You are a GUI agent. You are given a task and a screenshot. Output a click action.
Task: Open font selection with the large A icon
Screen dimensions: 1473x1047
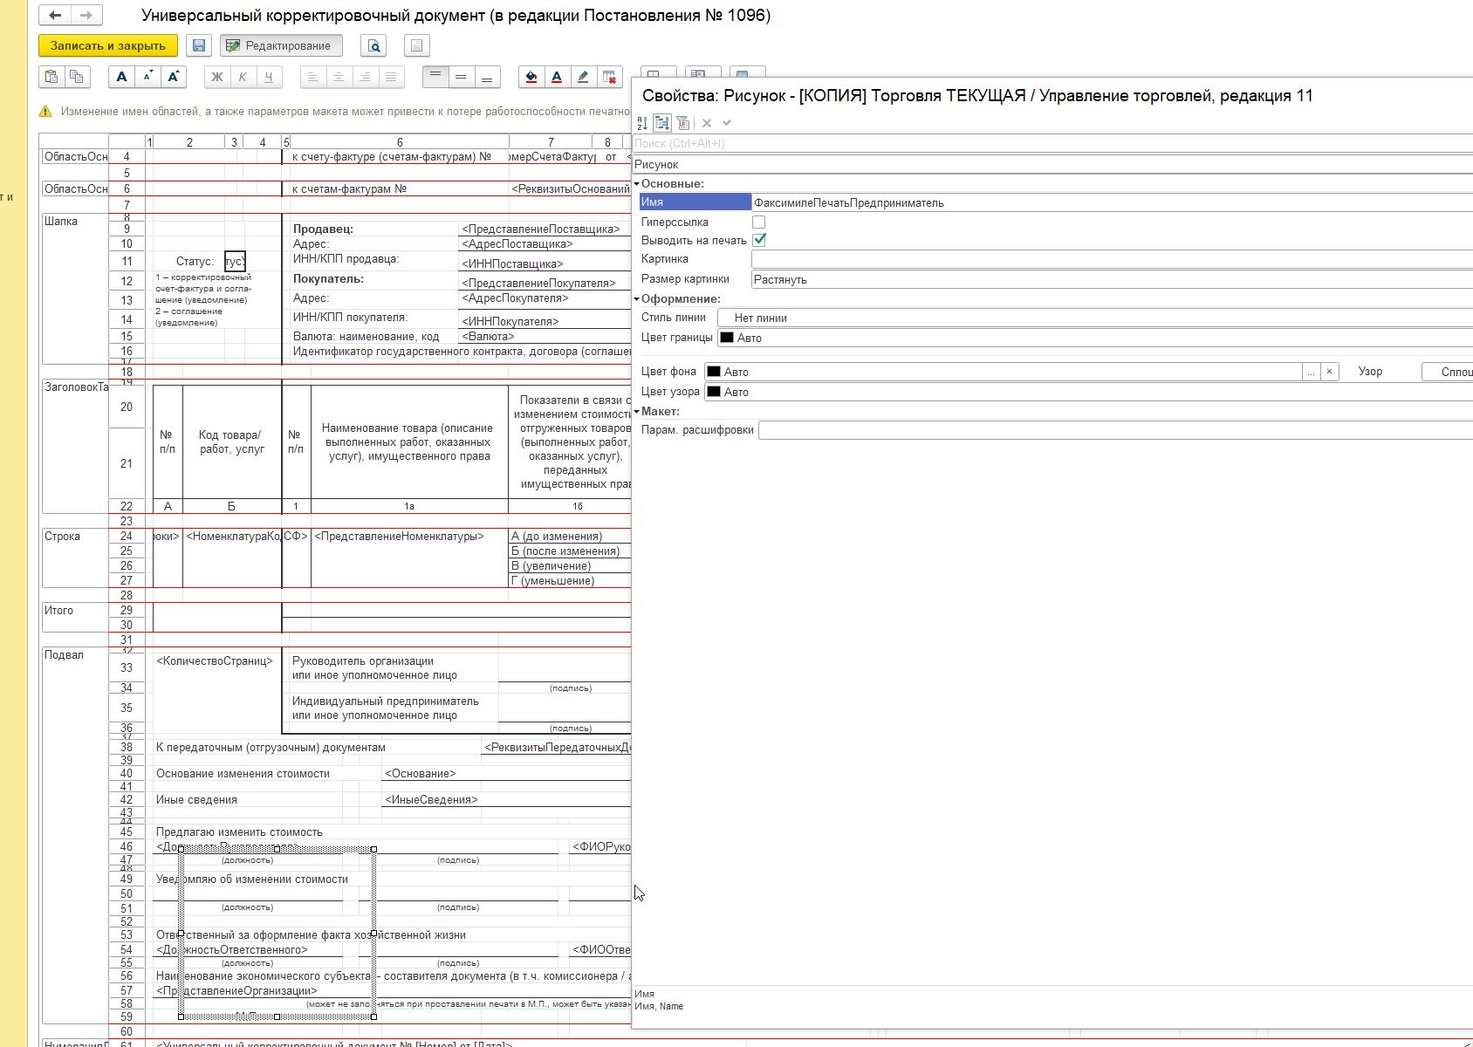[122, 77]
